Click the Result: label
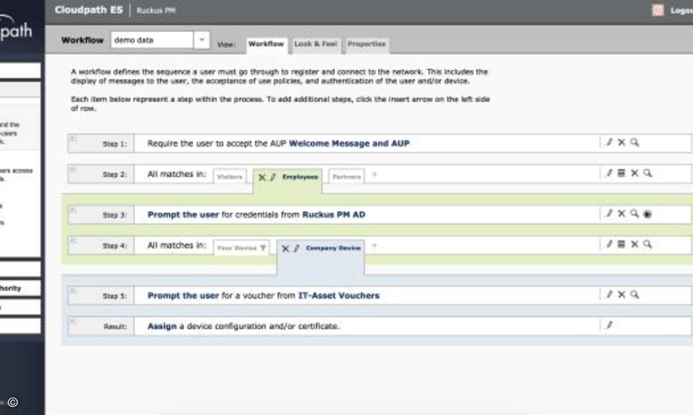 [x=115, y=326]
